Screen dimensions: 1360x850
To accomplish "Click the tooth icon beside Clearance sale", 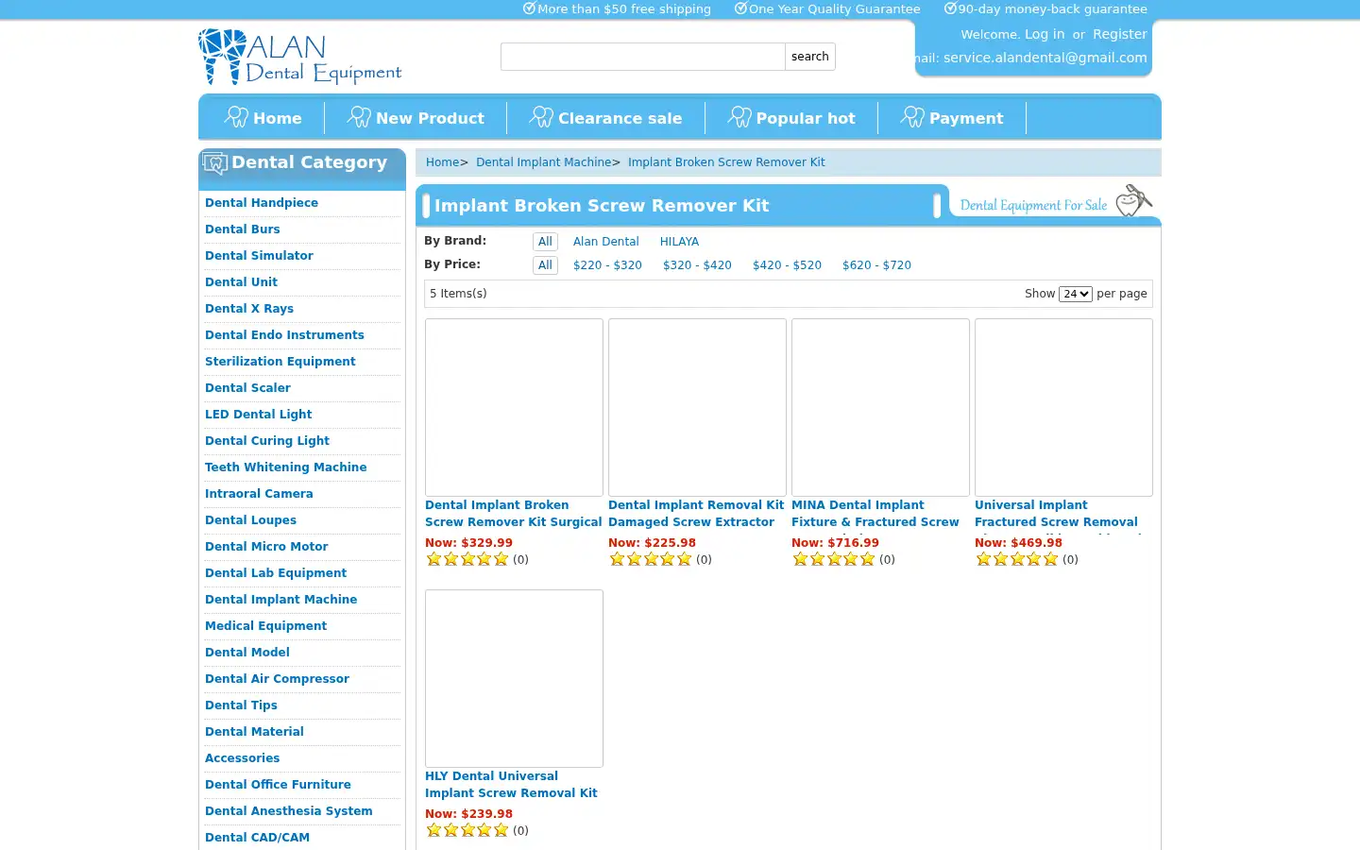I will tap(541, 117).
